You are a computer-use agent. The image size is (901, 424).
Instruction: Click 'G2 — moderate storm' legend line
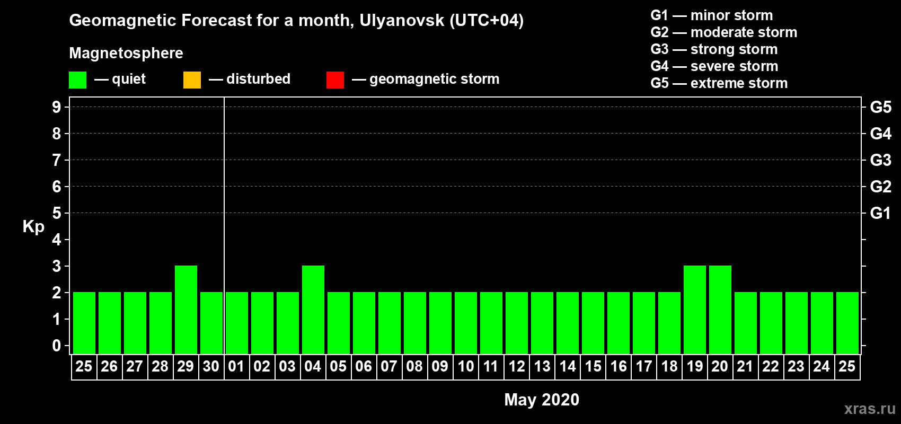[x=723, y=32]
